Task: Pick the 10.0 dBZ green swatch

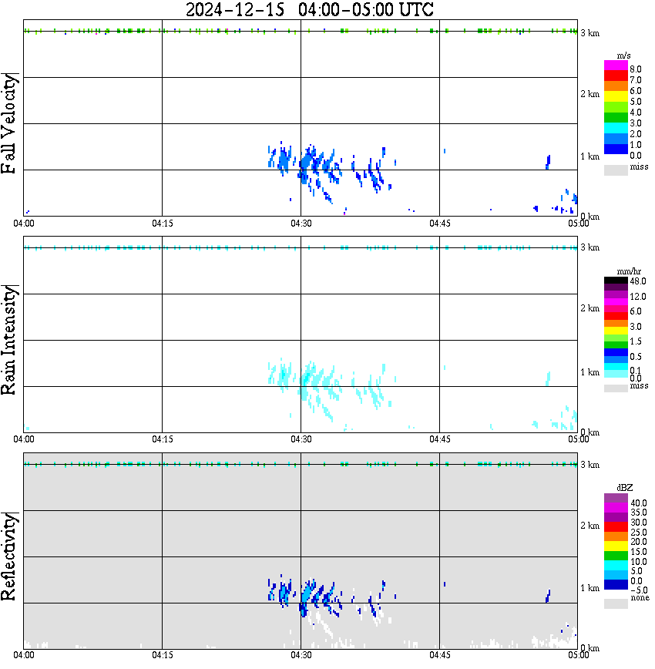Action: tap(616, 556)
